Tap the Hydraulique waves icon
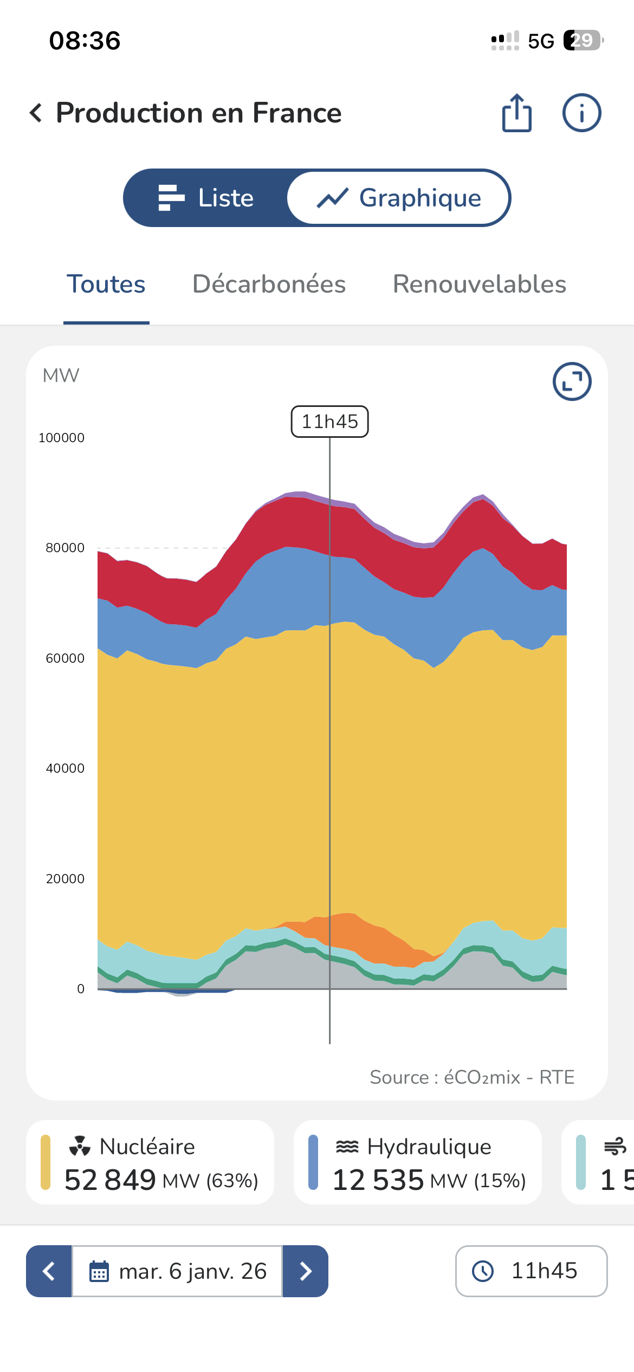 (347, 1146)
